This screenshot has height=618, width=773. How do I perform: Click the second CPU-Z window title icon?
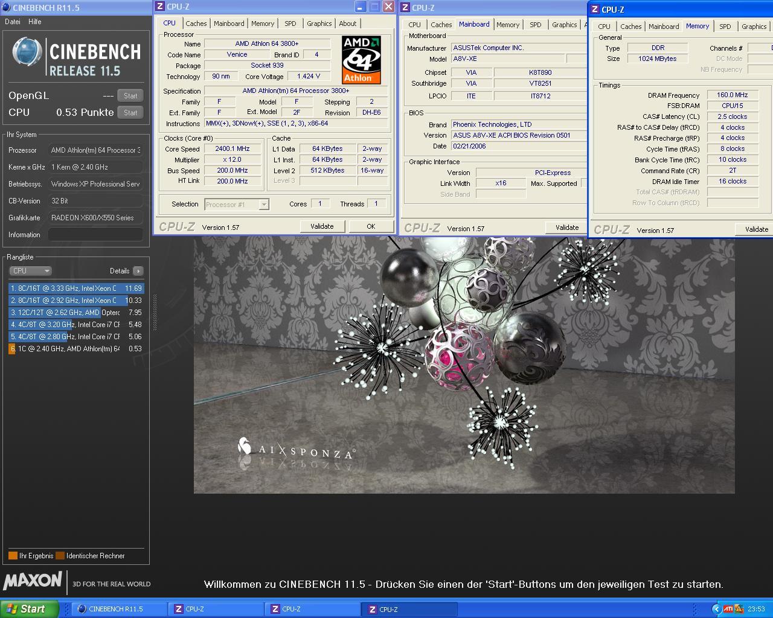[405, 8]
